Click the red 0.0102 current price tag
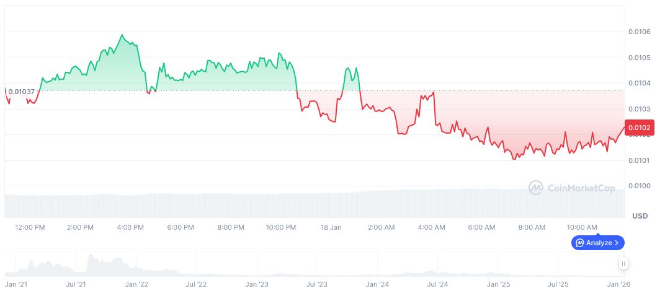Screen dimensions: 665x291 (638, 128)
